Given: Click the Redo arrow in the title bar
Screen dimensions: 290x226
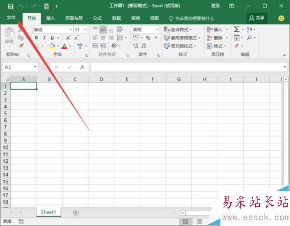Looking at the screenshot, I should point(34,6).
